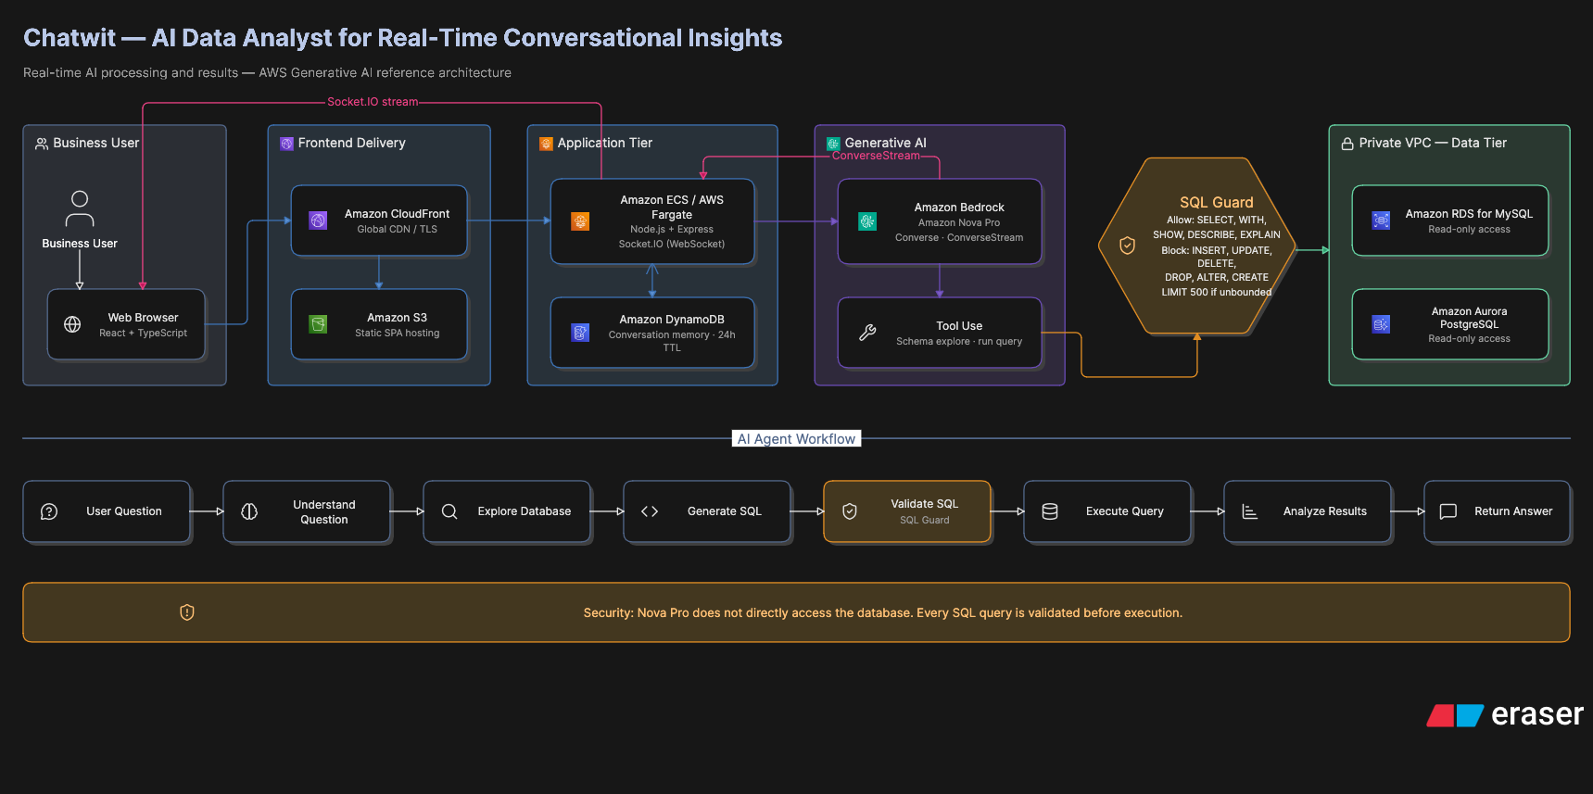Viewport: 1593px width, 794px height.
Task: Click the User Question step label
Action: pos(124,511)
